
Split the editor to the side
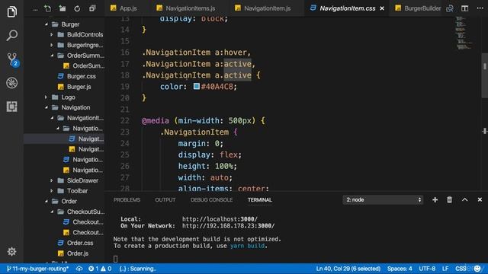tap(464, 8)
